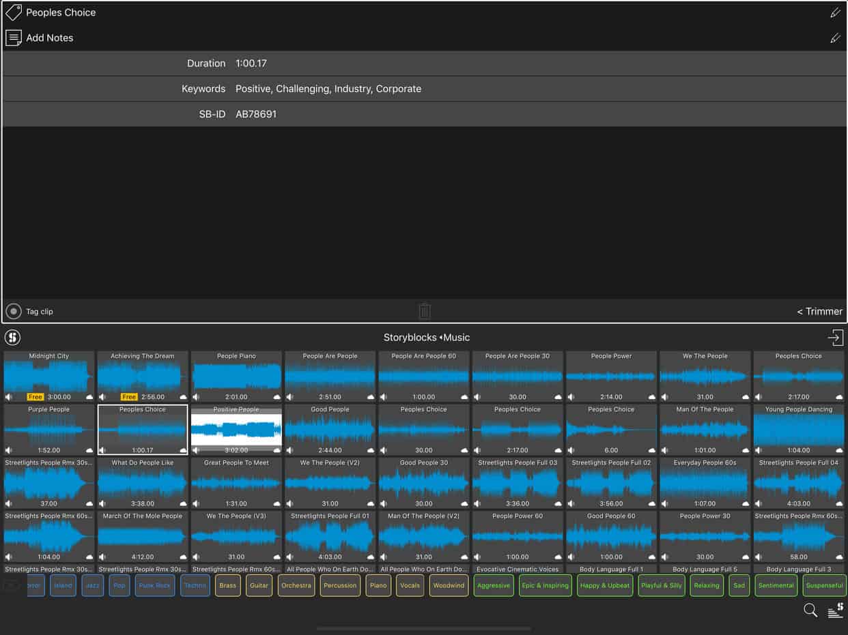Select the Positive People waveform clip
The width and height of the screenshot is (848, 635).
[x=236, y=429]
